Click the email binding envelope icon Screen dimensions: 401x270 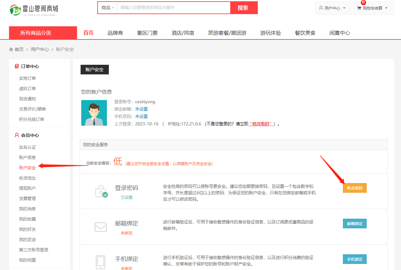pos(100,227)
